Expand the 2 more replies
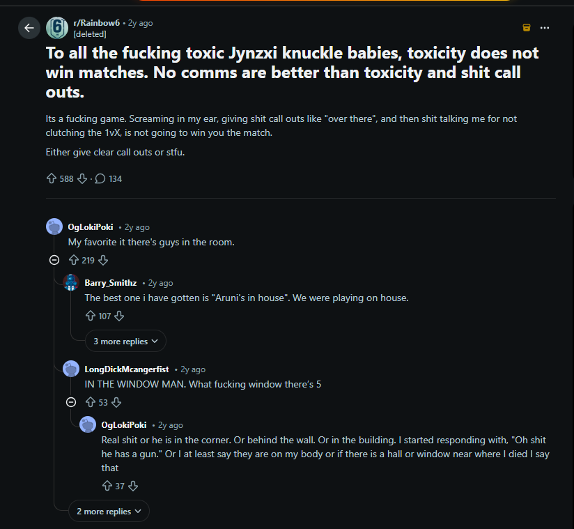Image resolution: width=574 pixels, height=529 pixels. tap(109, 511)
